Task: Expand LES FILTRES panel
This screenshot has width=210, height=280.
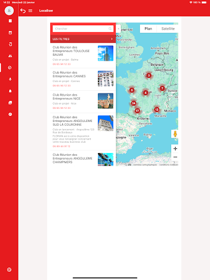Action: pyautogui.click(x=83, y=39)
